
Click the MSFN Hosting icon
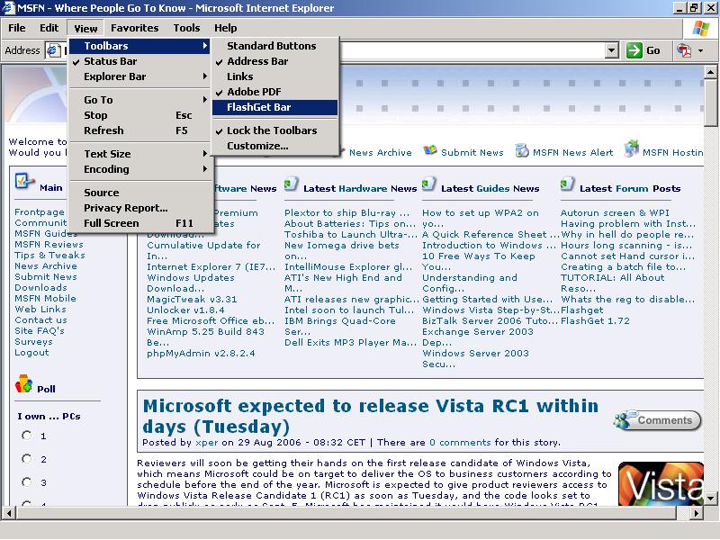(x=632, y=148)
